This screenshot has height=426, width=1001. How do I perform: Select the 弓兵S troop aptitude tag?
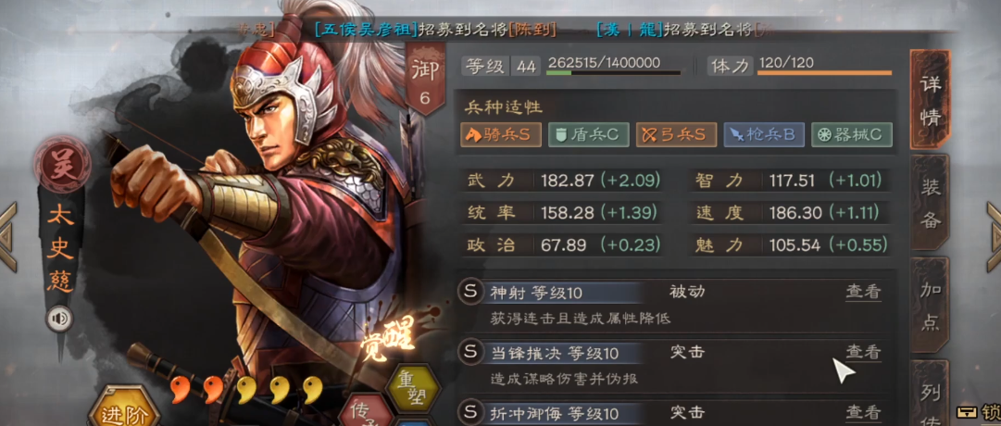[676, 135]
